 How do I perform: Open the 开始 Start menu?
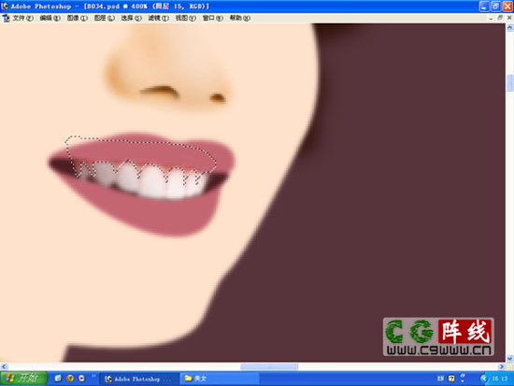coord(24,379)
